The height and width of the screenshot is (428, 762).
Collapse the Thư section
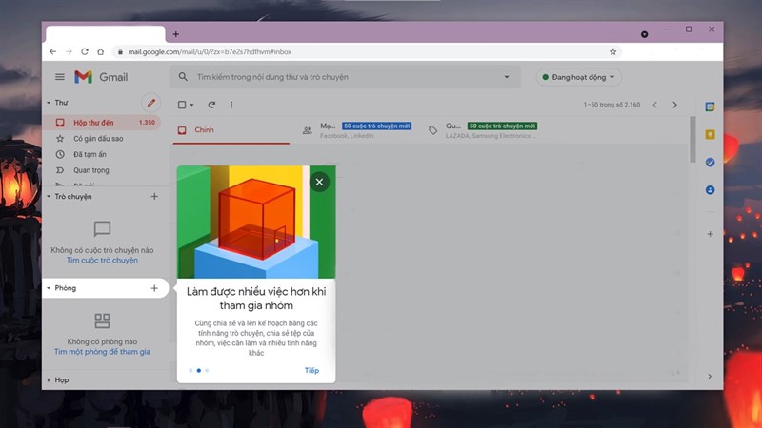pyautogui.click(x=49, y=103)
